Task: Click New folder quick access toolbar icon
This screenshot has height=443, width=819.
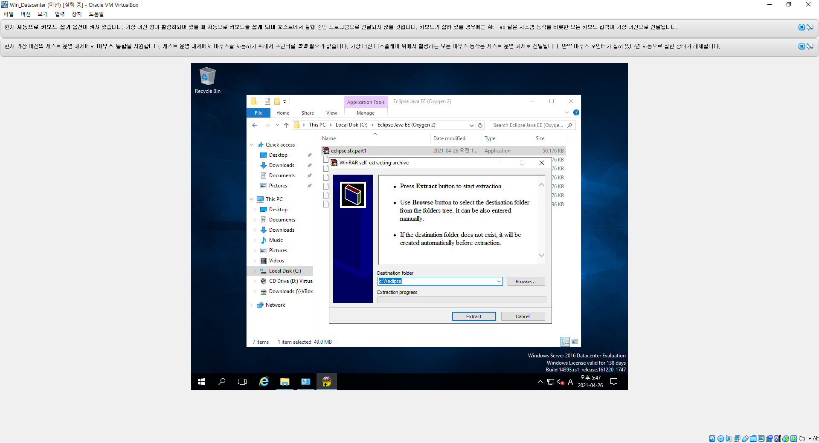Action: click(x=277, y=101)
